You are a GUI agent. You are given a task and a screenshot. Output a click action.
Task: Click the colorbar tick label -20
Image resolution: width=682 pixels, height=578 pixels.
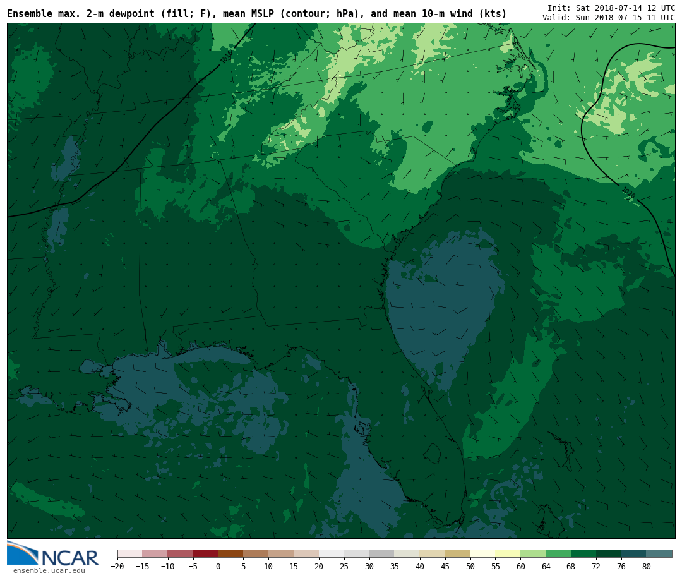(117, 567)
